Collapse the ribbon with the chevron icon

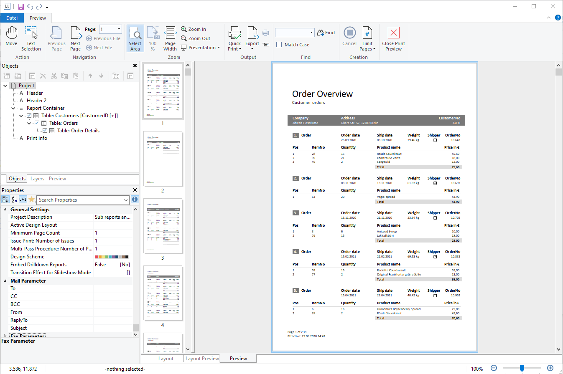coord(549,18)
